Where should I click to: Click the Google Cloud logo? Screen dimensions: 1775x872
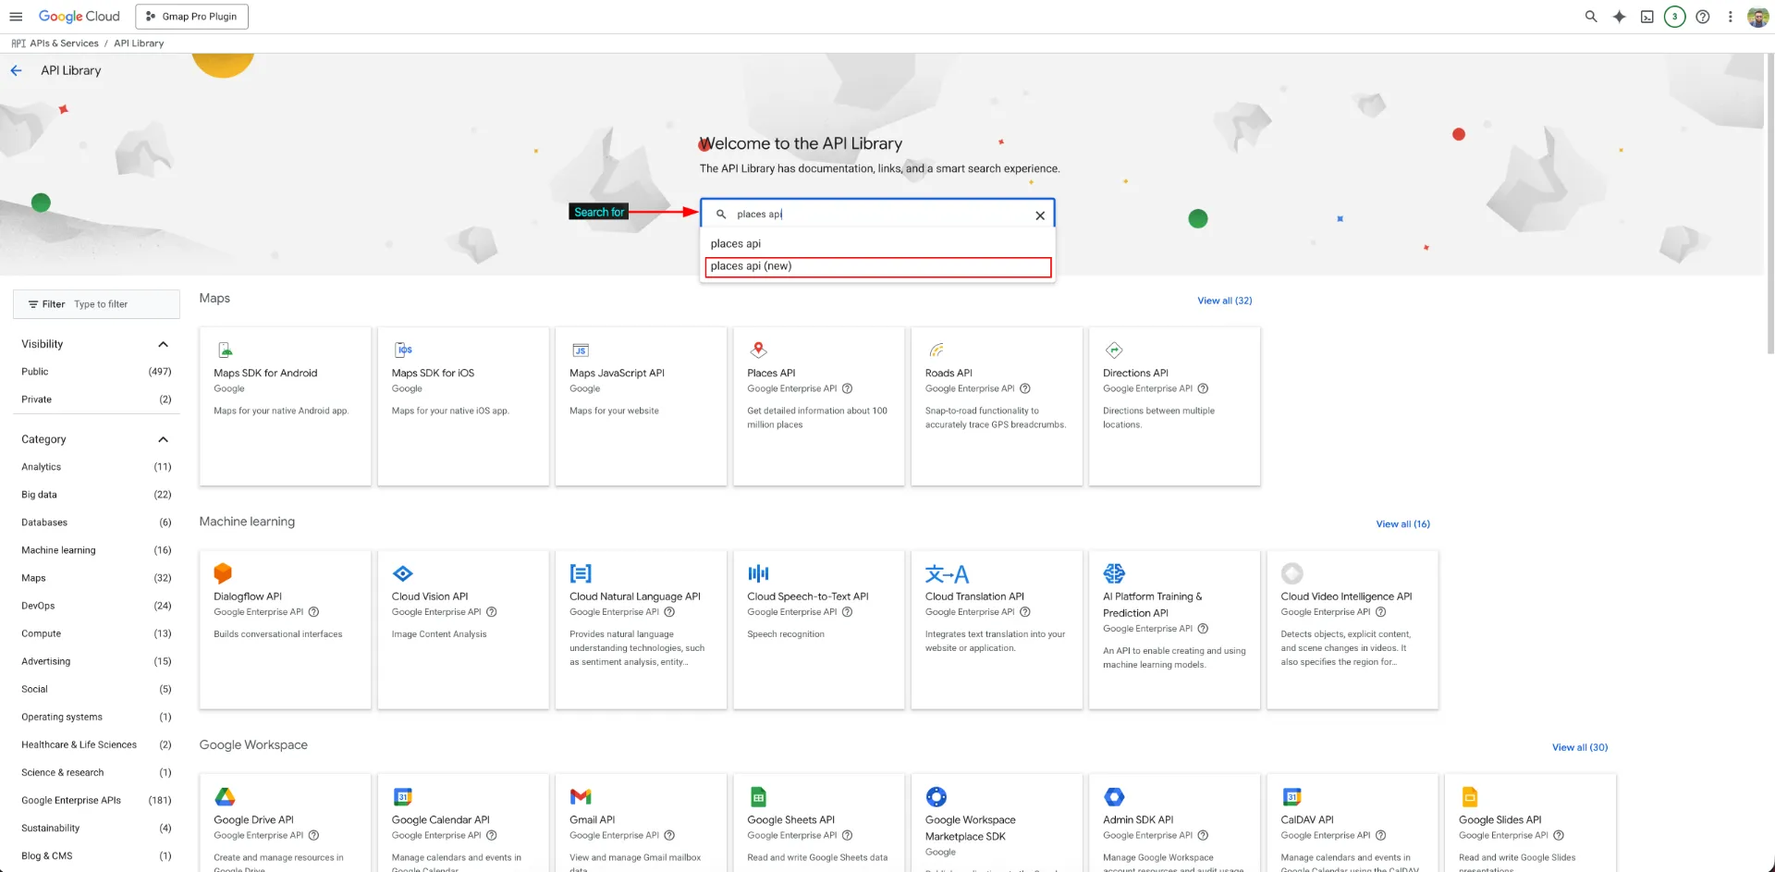click(x=80, y=17)
